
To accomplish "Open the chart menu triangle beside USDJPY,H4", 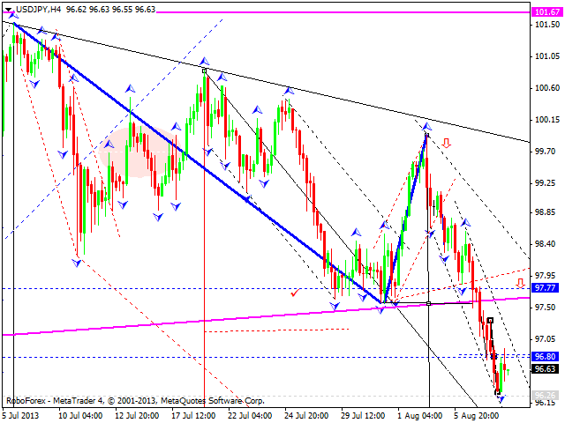I will coord(8,10).
